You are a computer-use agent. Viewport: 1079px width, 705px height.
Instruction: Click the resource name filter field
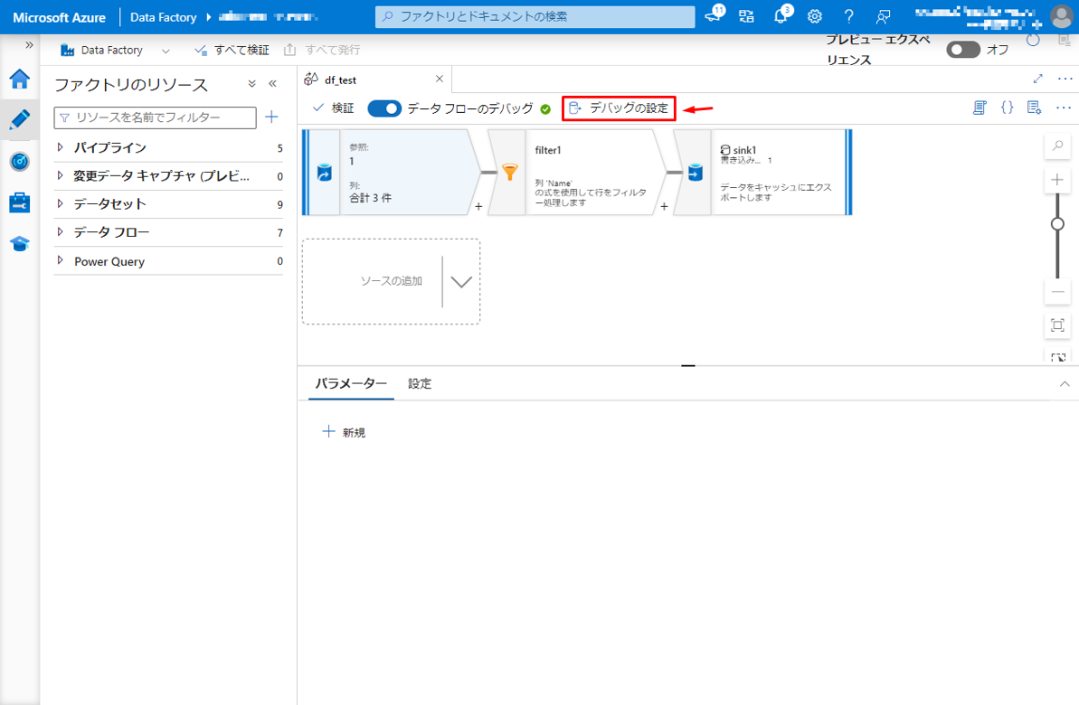pyautogui.click(x=156, y=117)
